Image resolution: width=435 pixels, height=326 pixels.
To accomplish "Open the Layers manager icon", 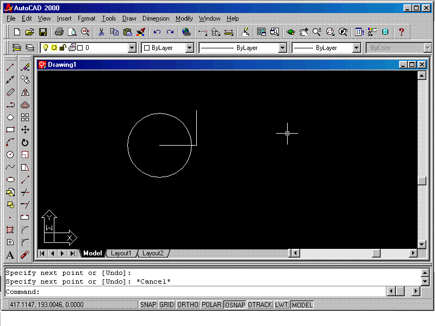I will click(17, 48).
